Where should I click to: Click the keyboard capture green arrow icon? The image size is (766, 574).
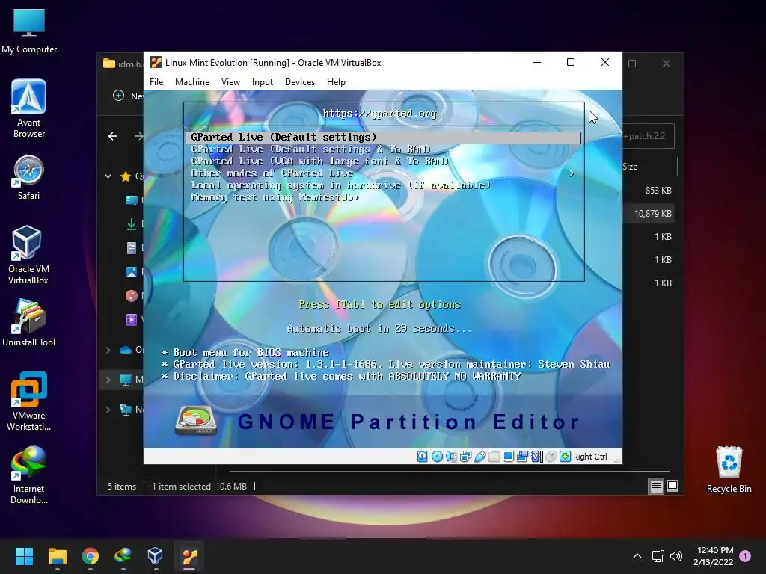[566, 457]
